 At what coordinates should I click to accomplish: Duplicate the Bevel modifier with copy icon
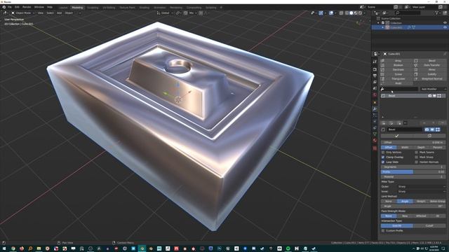pos(429,136)
